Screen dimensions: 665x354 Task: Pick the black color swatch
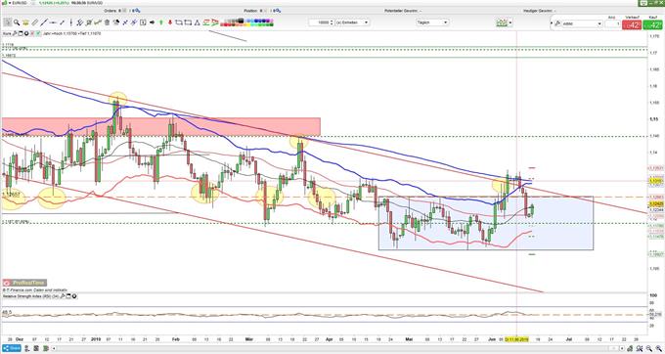[241, 20]
